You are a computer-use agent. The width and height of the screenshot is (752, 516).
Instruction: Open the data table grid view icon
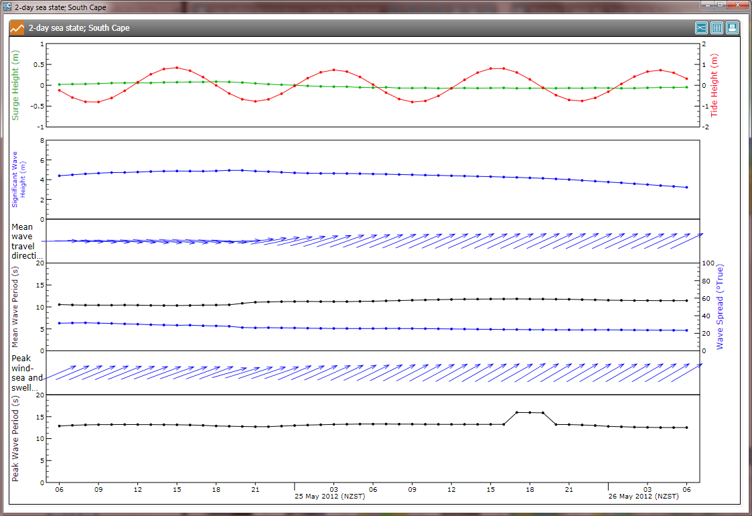coord(717,28)
